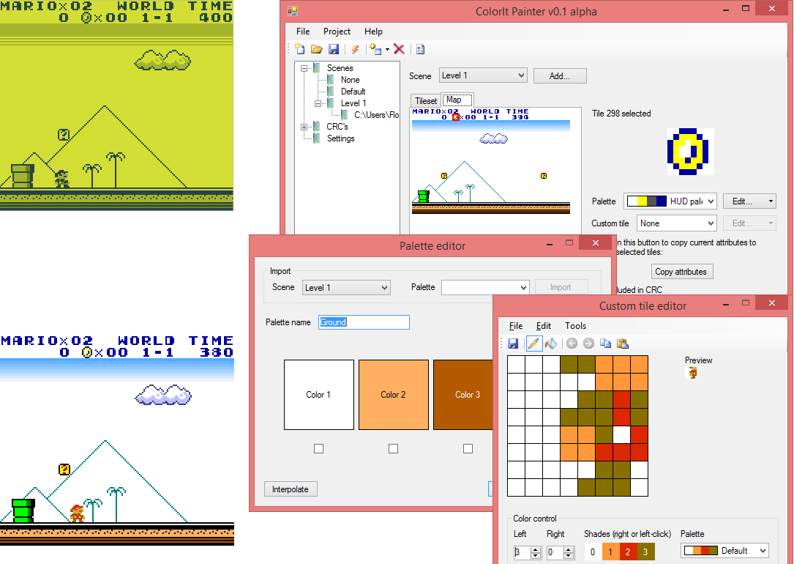This screenshot has height=564, width=794.
Task: Click the Interpolate button
Action: (291, 489)
